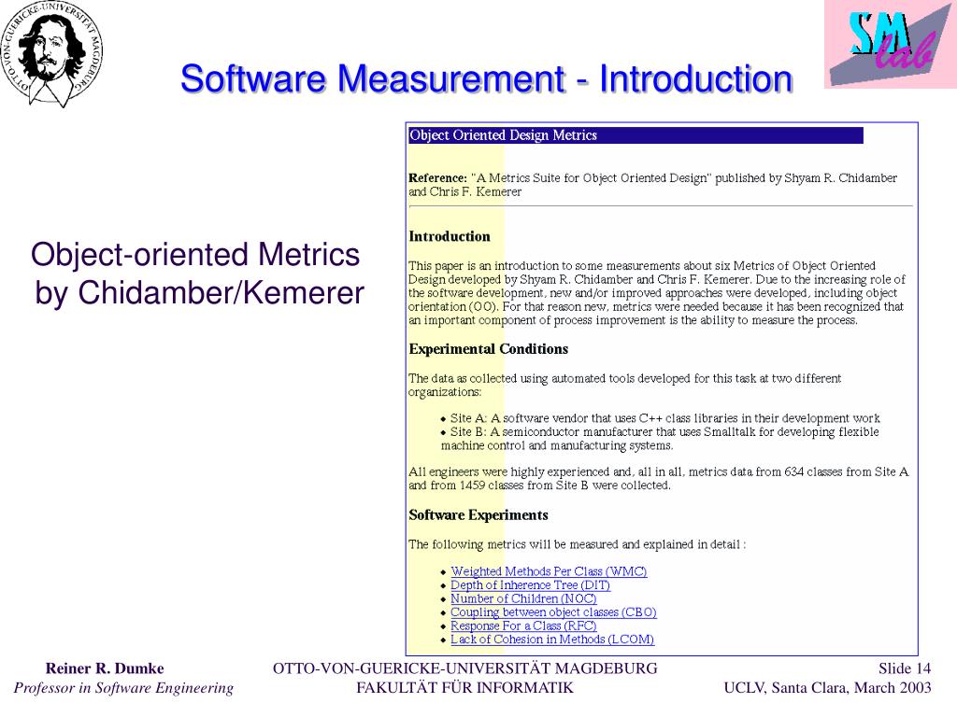Open Coupling between object classes (CBO) link
The width and height of the screenshot is (957, 717).
[x=553, y=612]
